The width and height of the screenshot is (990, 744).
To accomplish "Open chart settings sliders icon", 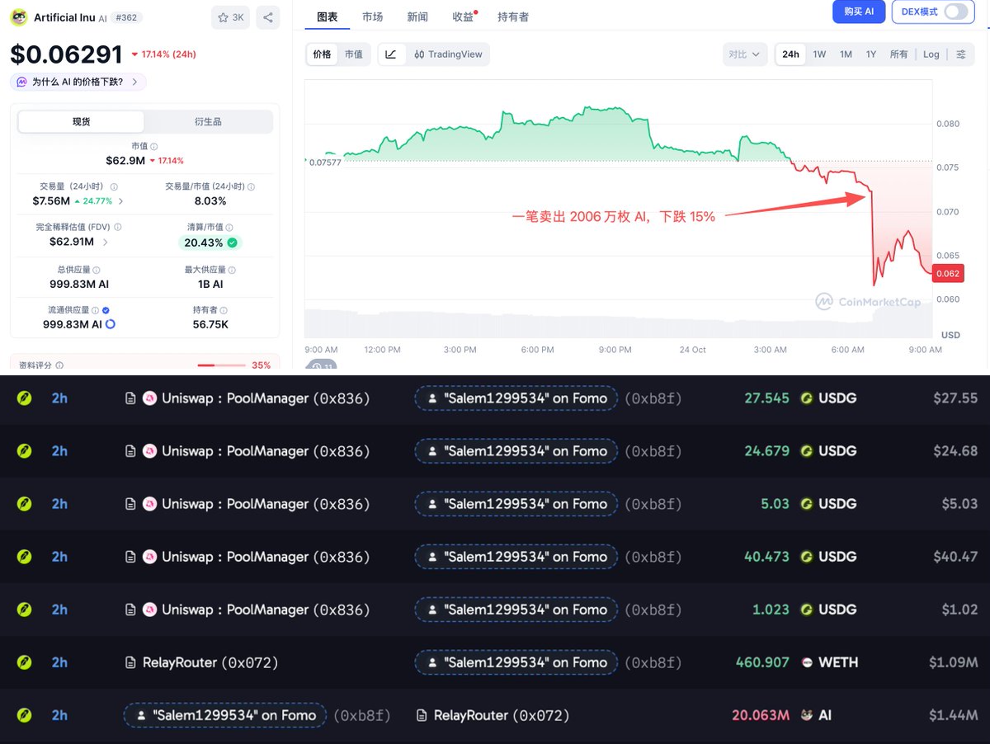I will click(961, 54).
